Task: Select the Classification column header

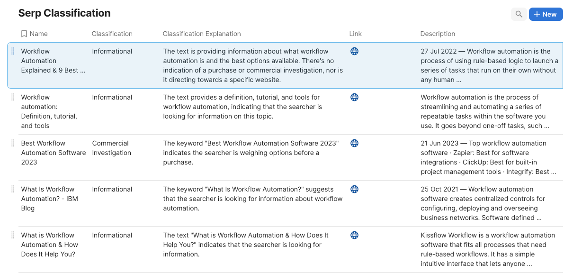Action: pyautogui.click(x=112, y=34)
